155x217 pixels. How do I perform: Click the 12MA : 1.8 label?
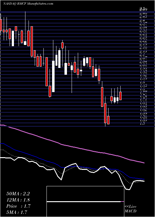click(x=18, y=200)
